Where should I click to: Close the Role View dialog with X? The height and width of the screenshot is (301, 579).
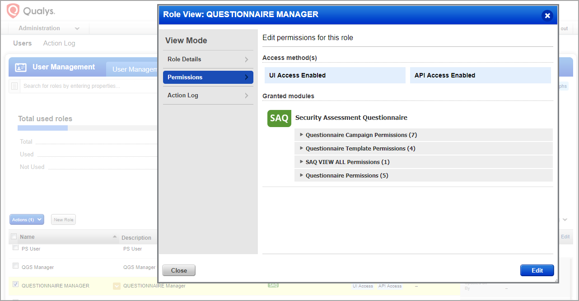tap(547, 16)
